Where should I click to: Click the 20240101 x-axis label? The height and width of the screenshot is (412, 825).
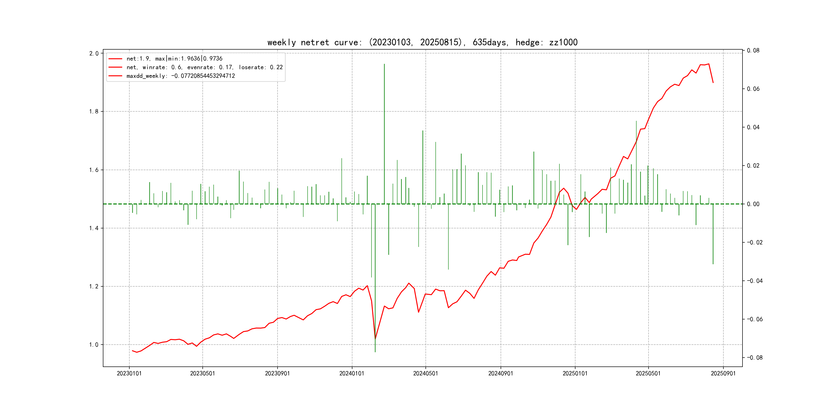352,373
